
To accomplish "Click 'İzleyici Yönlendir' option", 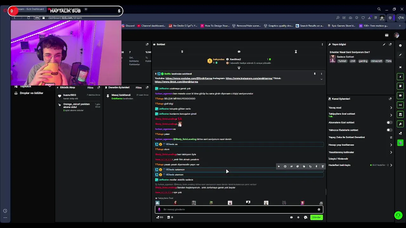I will pos(338,159).
